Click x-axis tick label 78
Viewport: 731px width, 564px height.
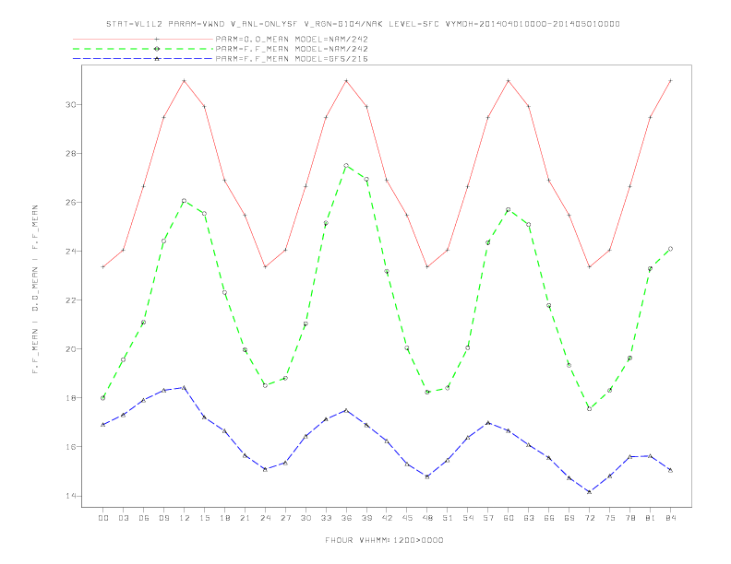630,518
